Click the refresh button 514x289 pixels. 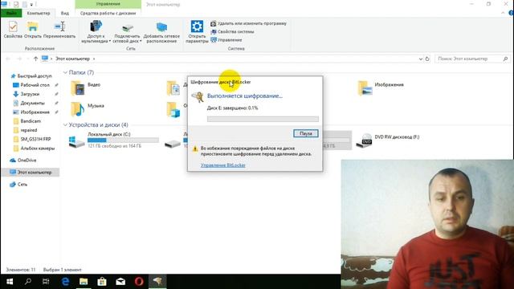point(427,59)
